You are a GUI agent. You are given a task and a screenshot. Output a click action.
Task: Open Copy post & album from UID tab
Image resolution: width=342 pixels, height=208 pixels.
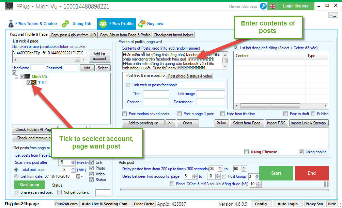73,35
